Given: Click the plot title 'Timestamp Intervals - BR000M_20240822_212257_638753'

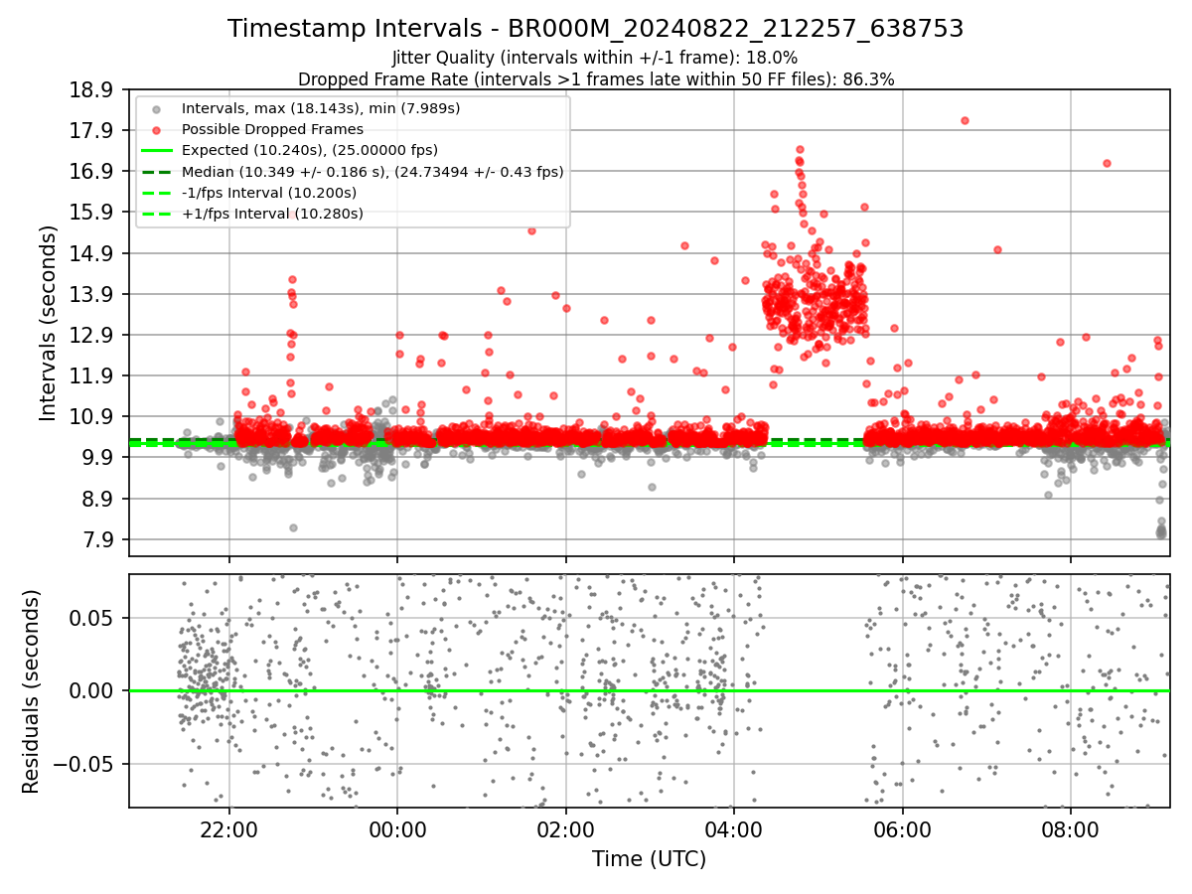Looking at the screenshot, I should [596, 29].
